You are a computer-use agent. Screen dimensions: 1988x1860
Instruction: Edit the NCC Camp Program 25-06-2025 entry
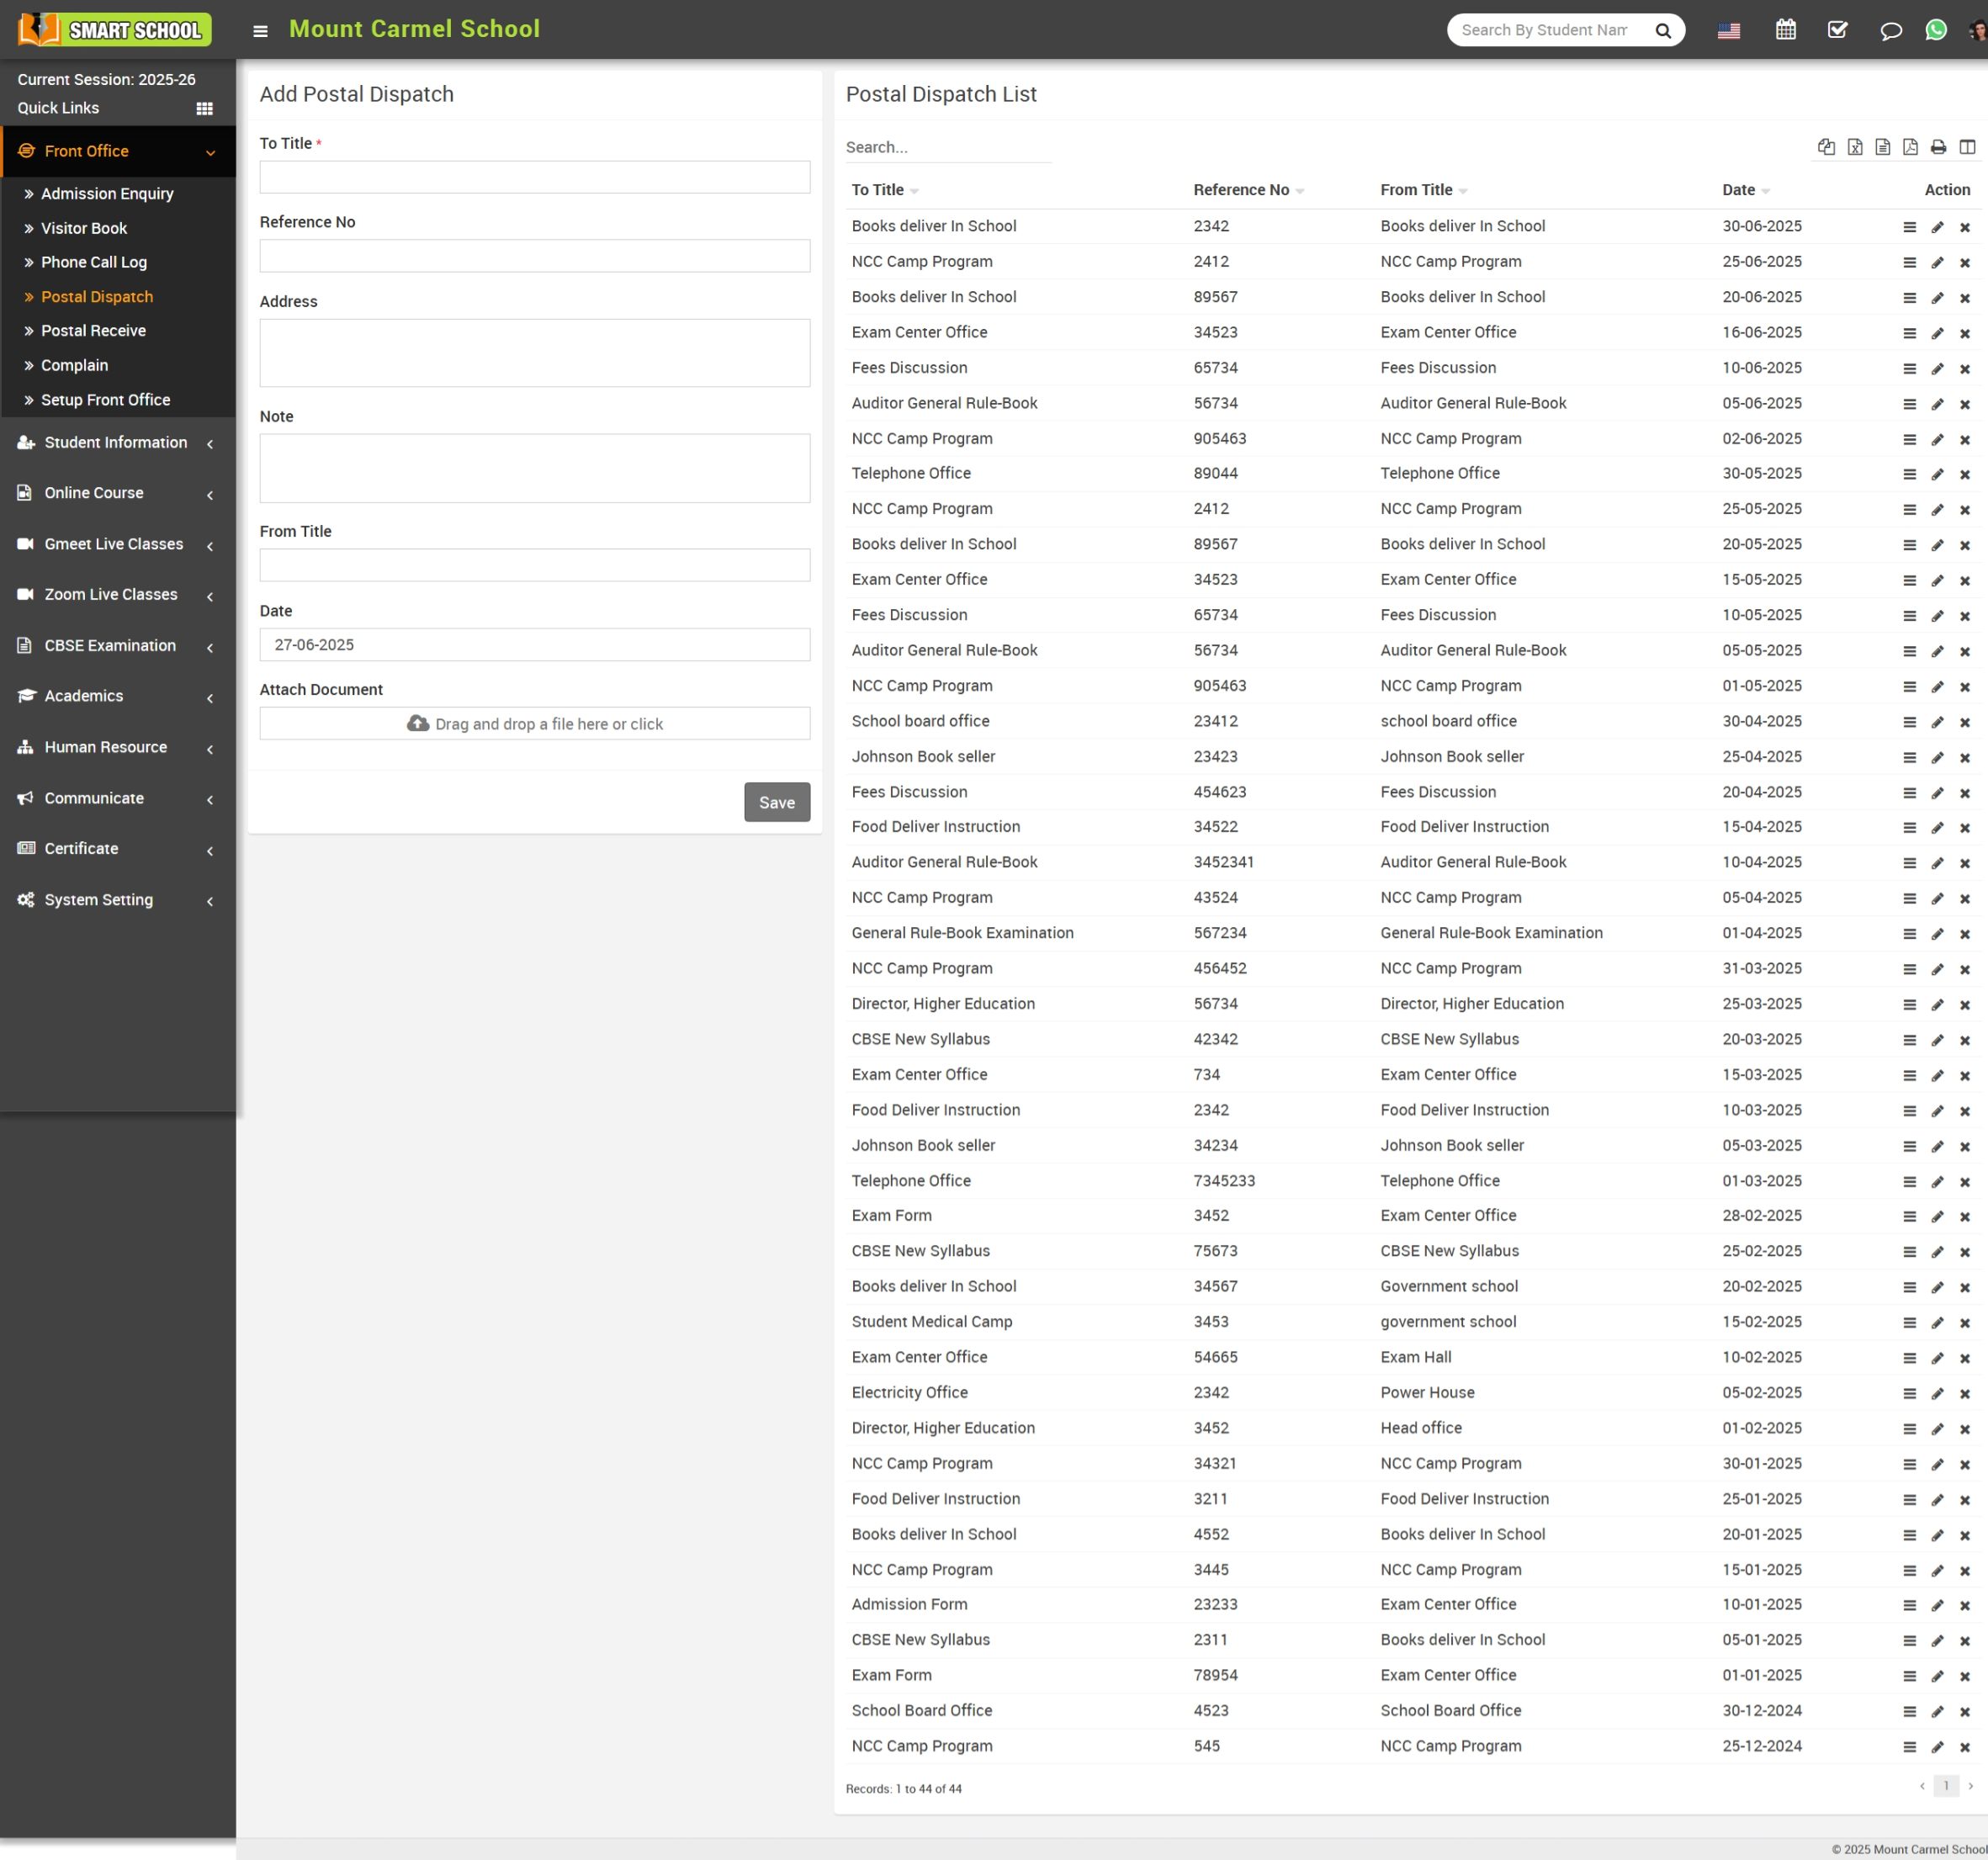pos(1937,263)
